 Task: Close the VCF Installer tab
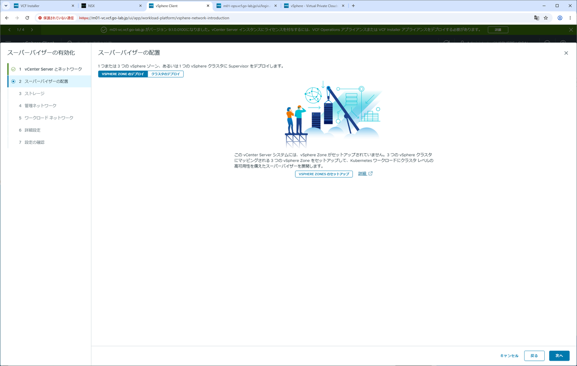click(x=73, y=6)
